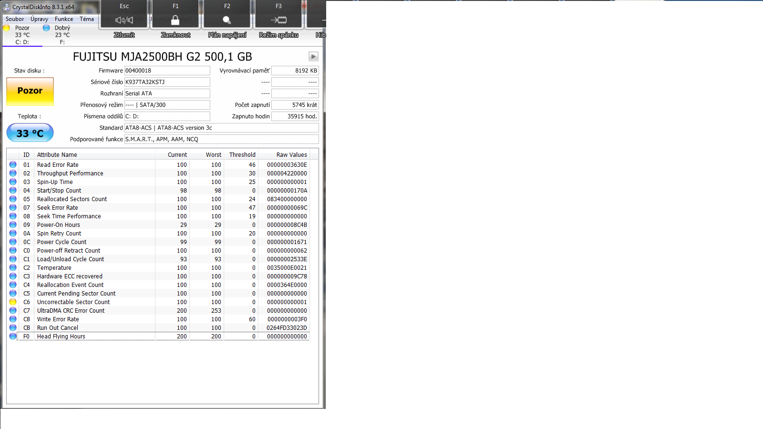This screenshot has height=429, width=763.
Task: Click the Rozhraní field showing Serial ATA
Action: [x=167, y=93]
